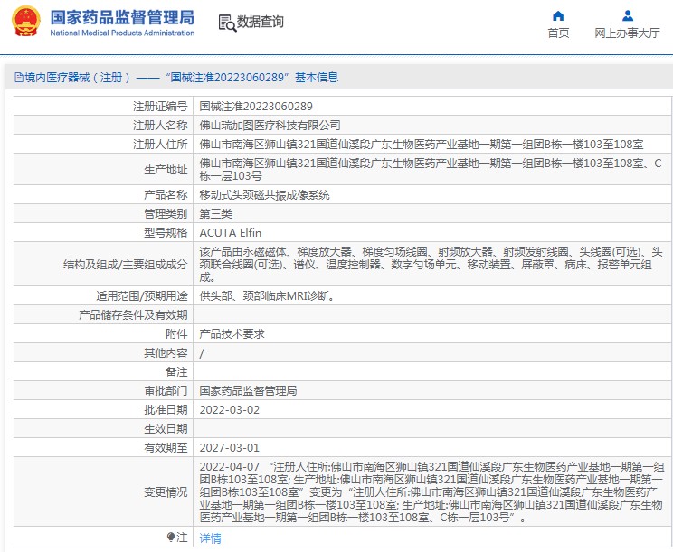Click the 附件 row label
This screenshot has height=552, width=673.
[x=176, y=334]
